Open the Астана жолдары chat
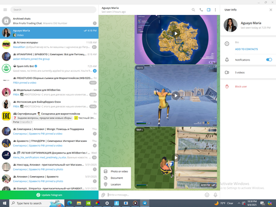276x207 pixels. click(x=49, y=45)
